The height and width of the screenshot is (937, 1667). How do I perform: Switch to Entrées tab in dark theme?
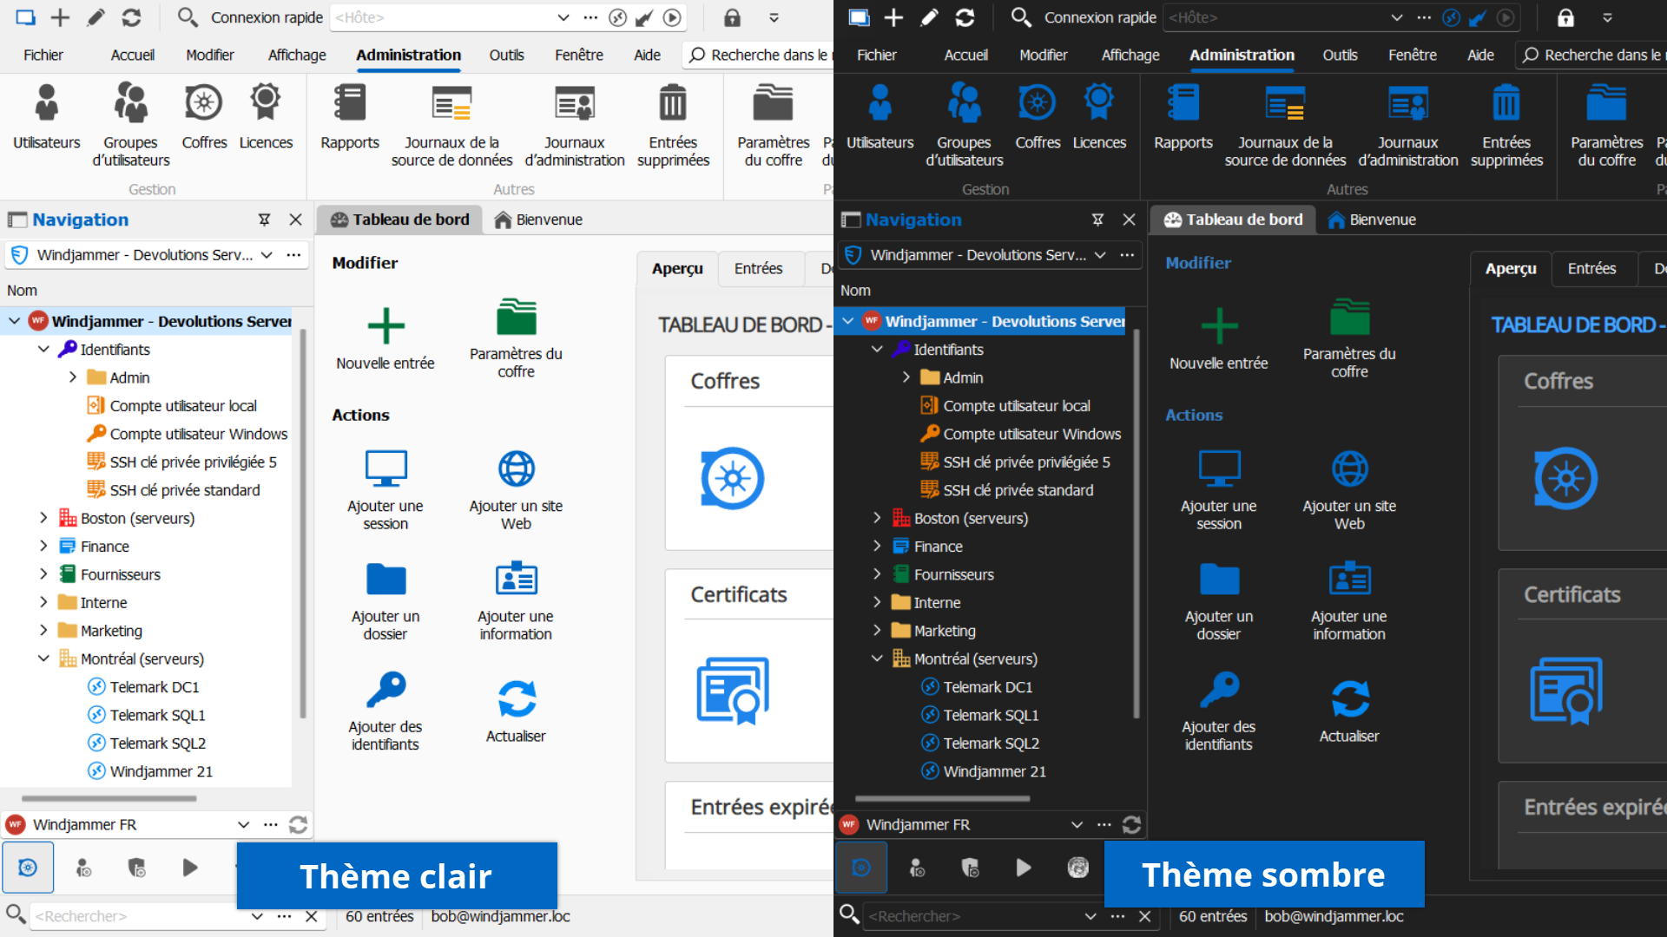(1591, 268)
